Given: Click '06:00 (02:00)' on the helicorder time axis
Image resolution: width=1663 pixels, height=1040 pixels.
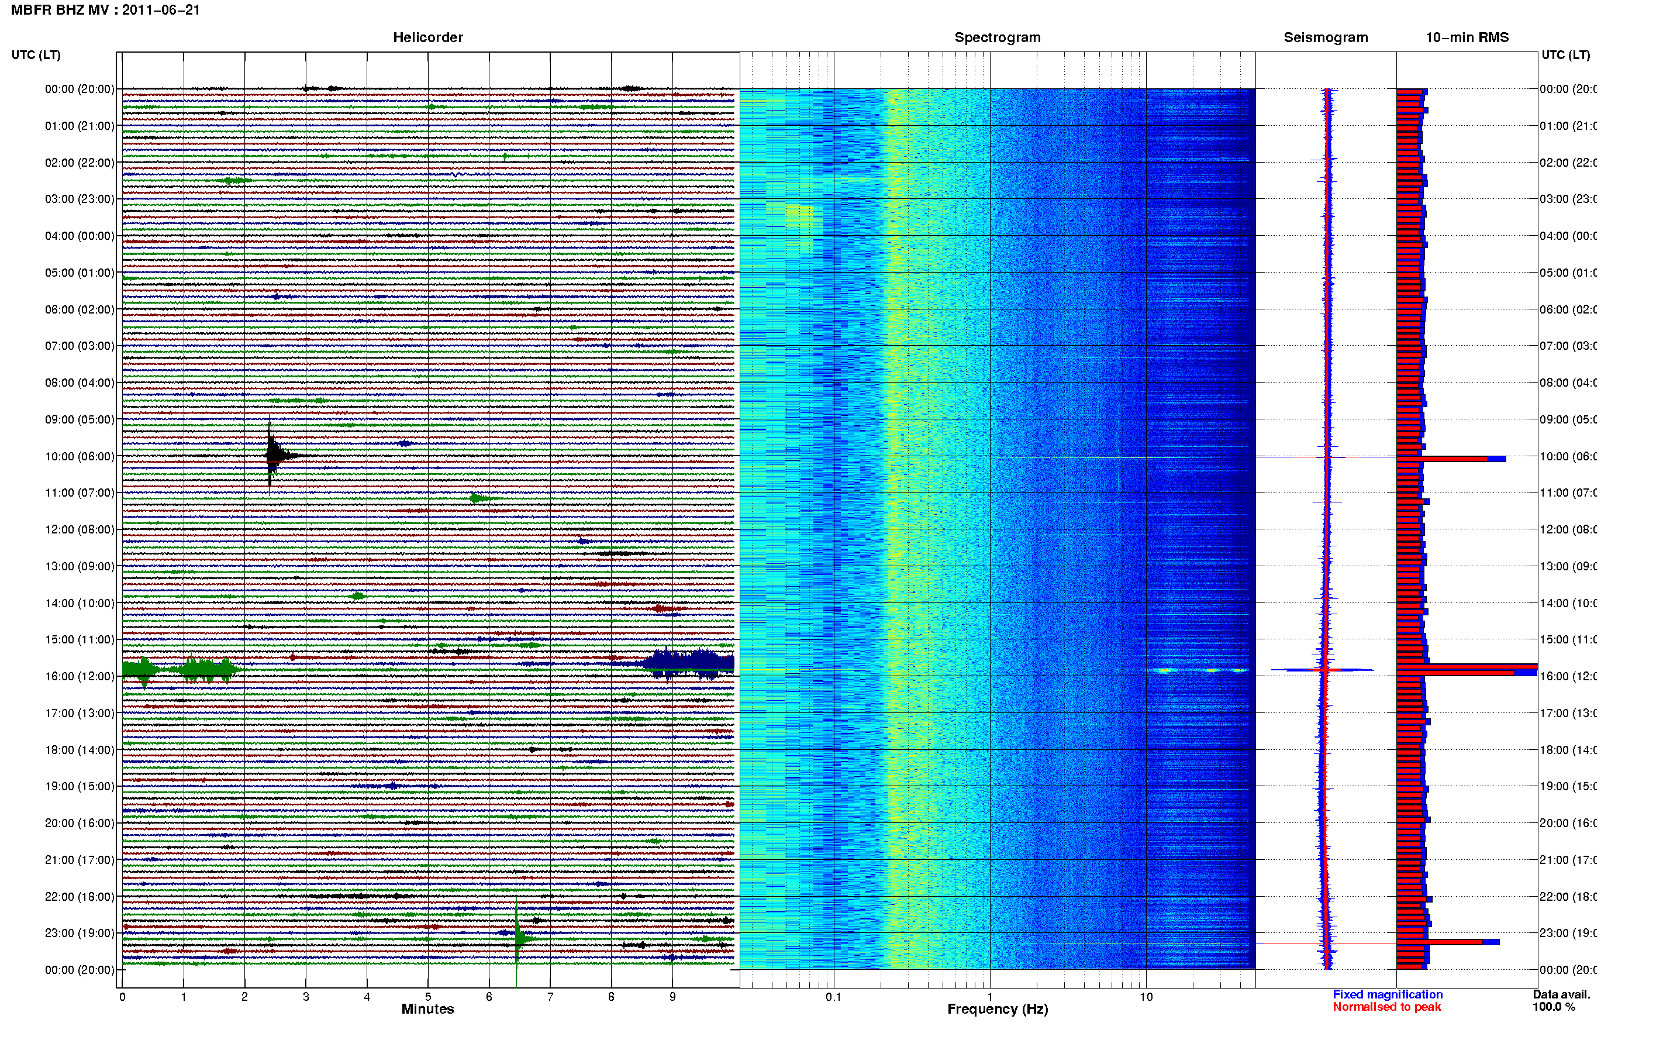Looking at the screenshot, I should point(80,309).
